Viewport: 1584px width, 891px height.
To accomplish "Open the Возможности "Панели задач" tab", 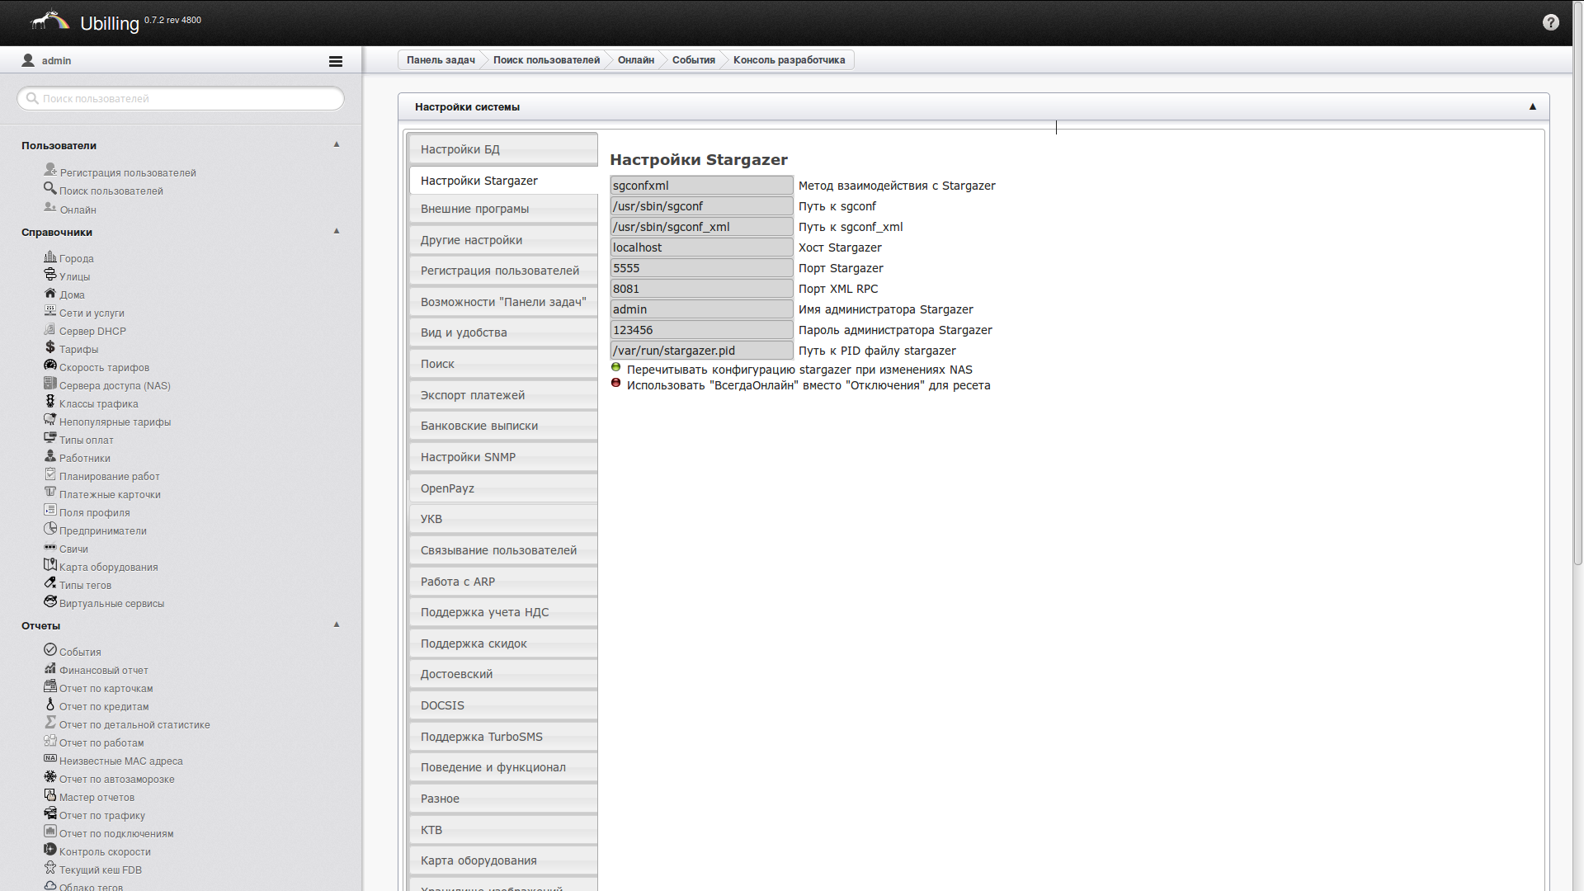I will (503, 302).
